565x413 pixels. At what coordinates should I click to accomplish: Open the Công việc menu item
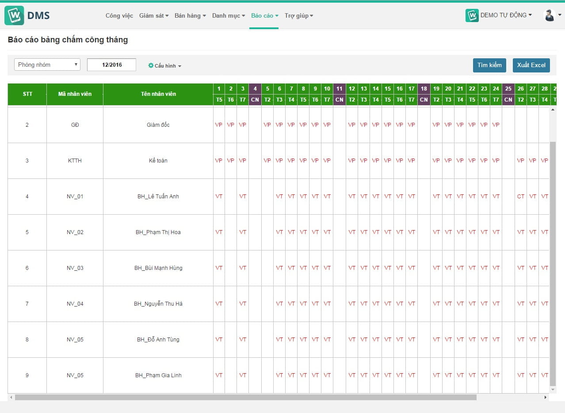tap(119, 15)
